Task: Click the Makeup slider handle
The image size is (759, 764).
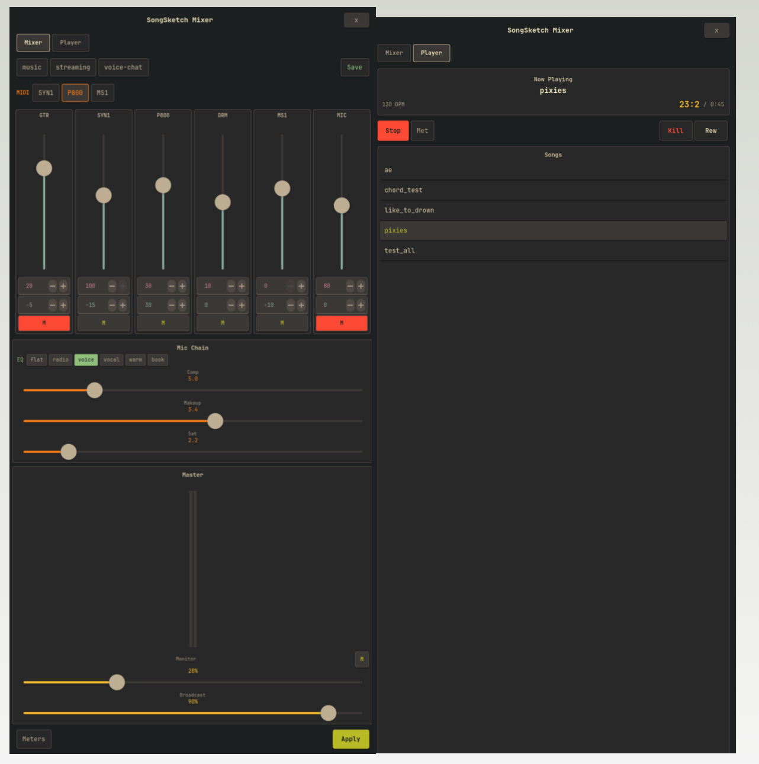Action: click(x=216, y=421)
